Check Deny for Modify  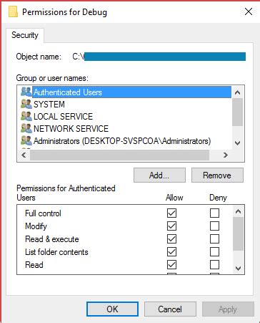pos(214,226)
